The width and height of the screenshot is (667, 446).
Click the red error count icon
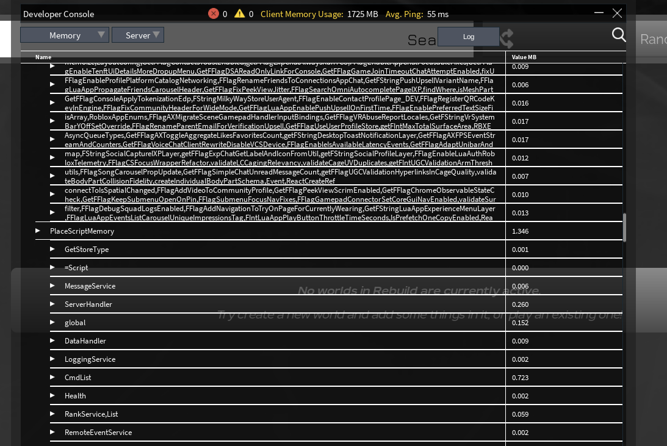[x=214, y=13]
